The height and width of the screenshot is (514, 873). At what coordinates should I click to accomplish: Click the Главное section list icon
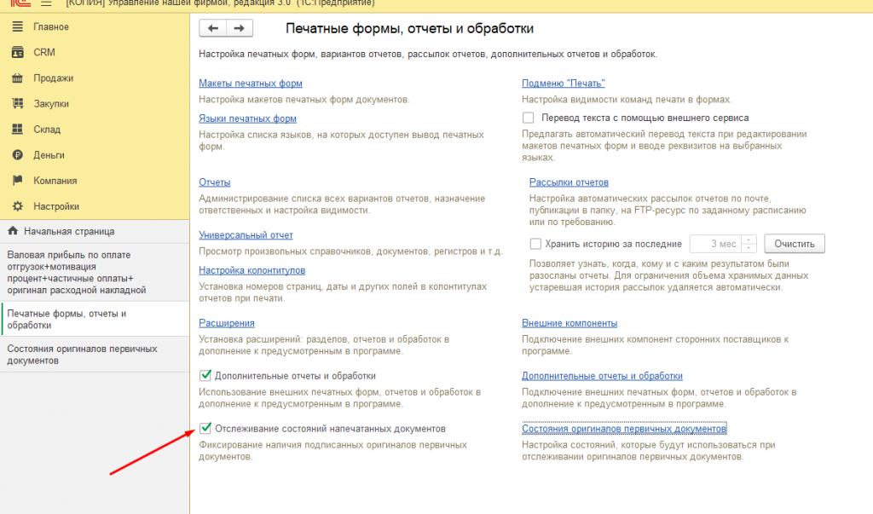(17, 26)
